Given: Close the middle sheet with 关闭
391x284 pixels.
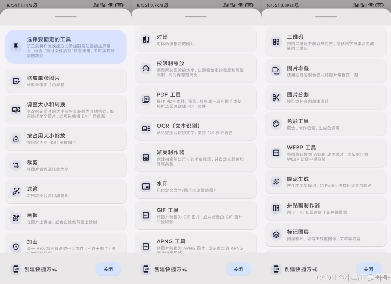Looking at the screenshot, I should (x=238, y=269).
